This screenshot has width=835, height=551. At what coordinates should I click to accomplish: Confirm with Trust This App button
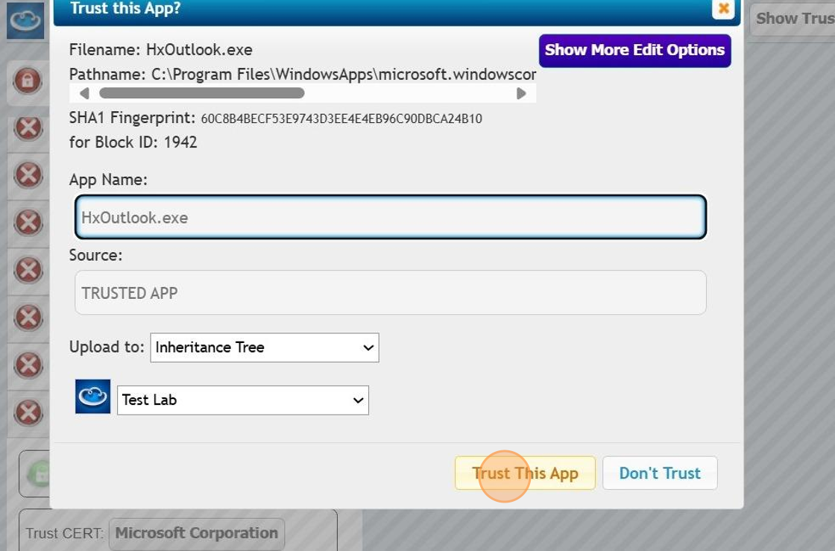click(525, 473)
